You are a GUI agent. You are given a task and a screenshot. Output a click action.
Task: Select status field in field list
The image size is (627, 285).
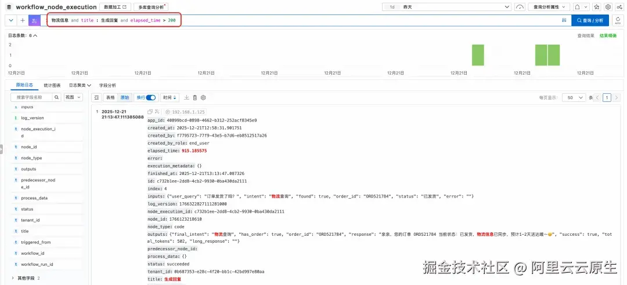[27, 209]
